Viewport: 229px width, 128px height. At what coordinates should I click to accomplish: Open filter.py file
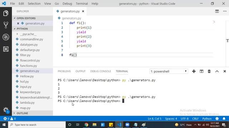coord(33,55)
